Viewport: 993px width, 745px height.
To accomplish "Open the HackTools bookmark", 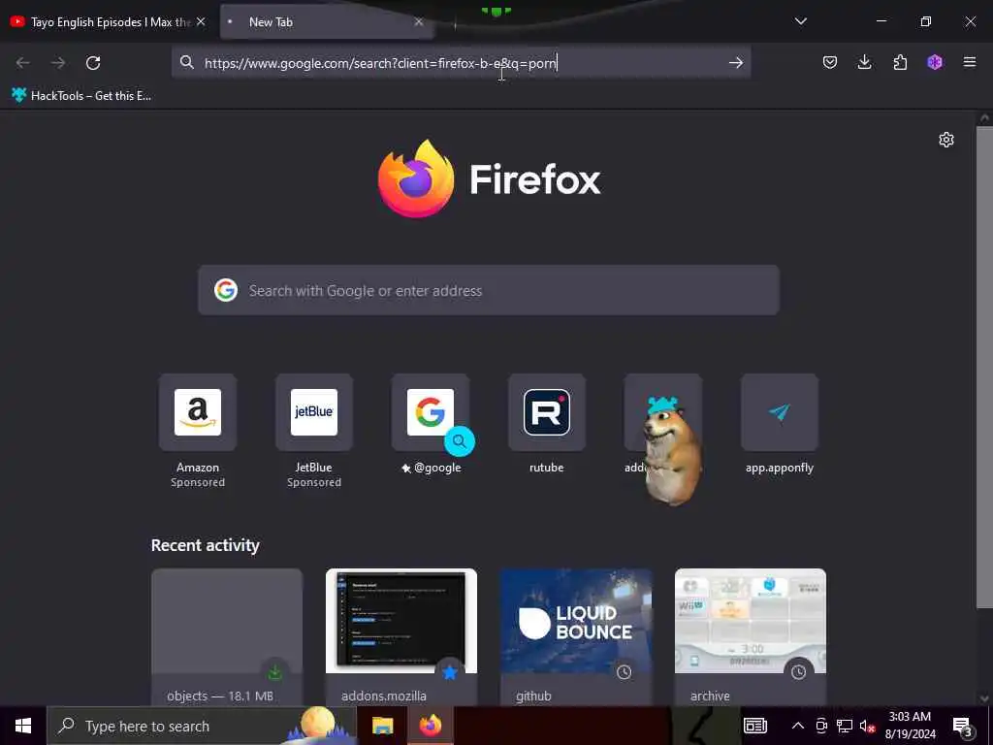I will point(81,96).
